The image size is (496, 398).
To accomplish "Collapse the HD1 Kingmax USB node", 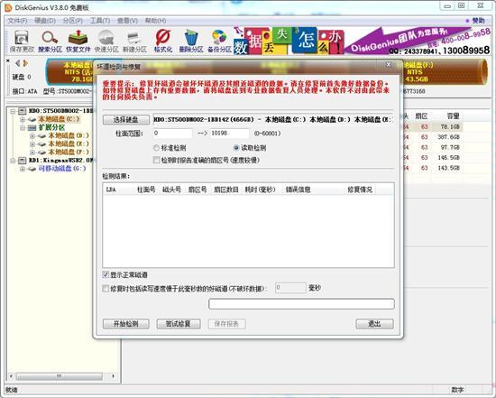I will (13, 161).
